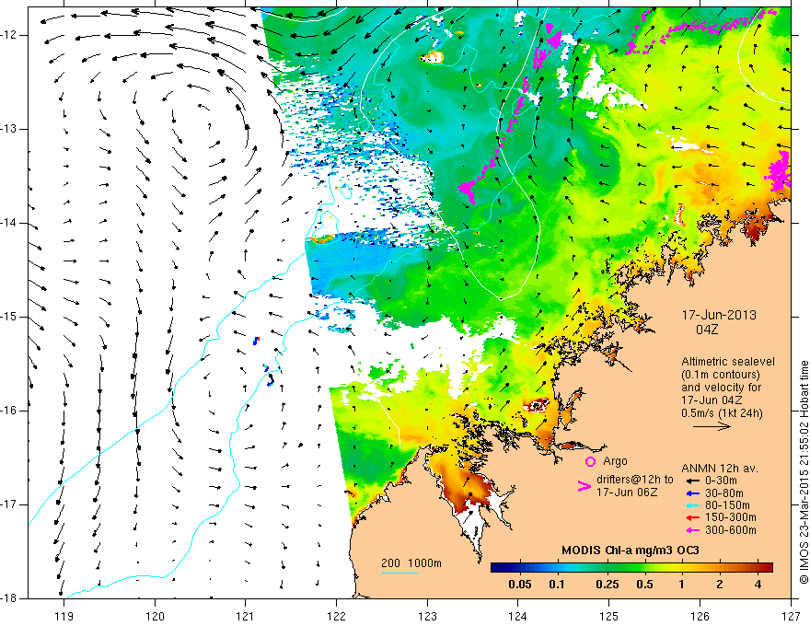Screen dimensions: 810x626
Task: Click the '200 1000m' isobath label
Action: (411, 563)
